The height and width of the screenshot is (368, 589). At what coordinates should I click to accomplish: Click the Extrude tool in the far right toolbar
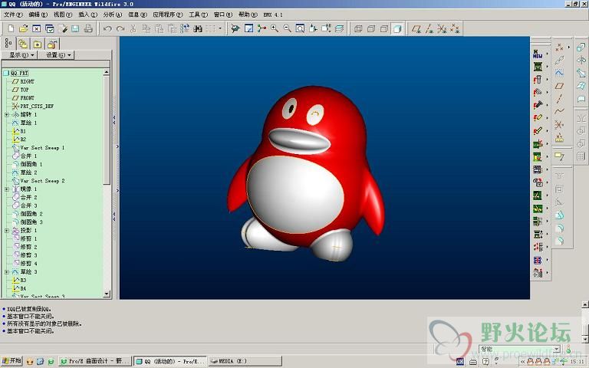(581, 47)
